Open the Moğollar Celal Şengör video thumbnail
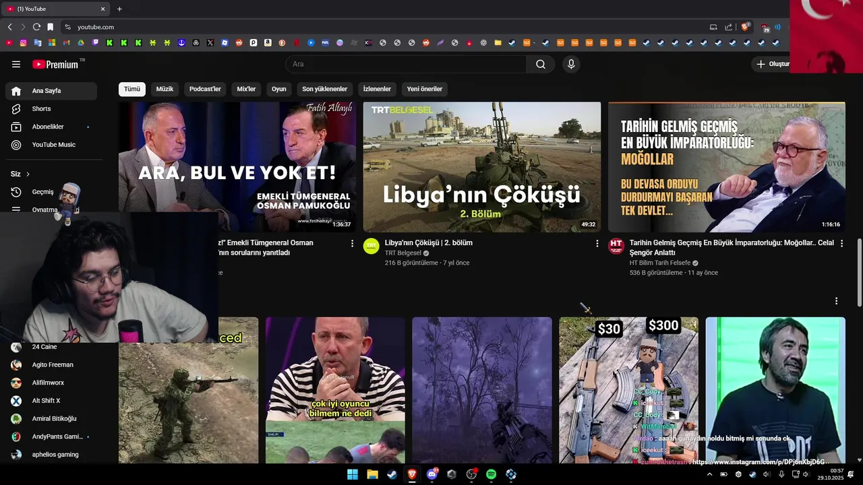 tap(726, 167)
